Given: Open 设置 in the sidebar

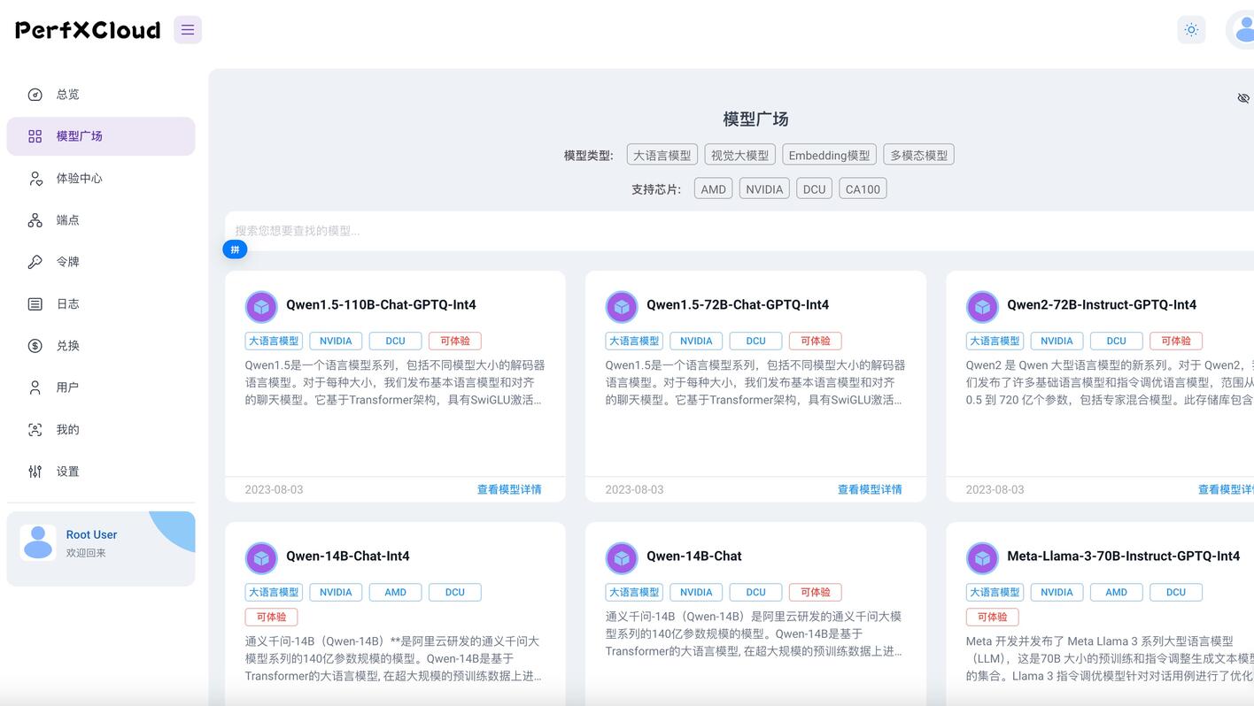Looking at the screenshot, I should [101, 472].
